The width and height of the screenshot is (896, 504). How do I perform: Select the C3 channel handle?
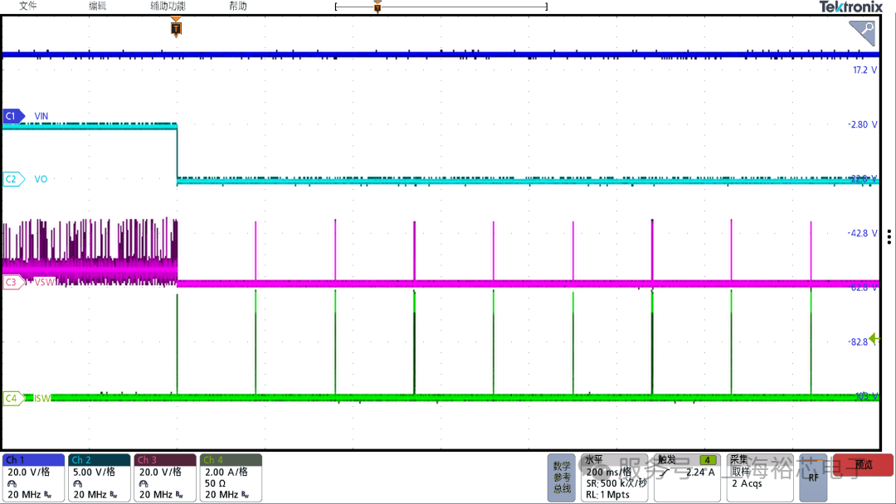point(13,282)
